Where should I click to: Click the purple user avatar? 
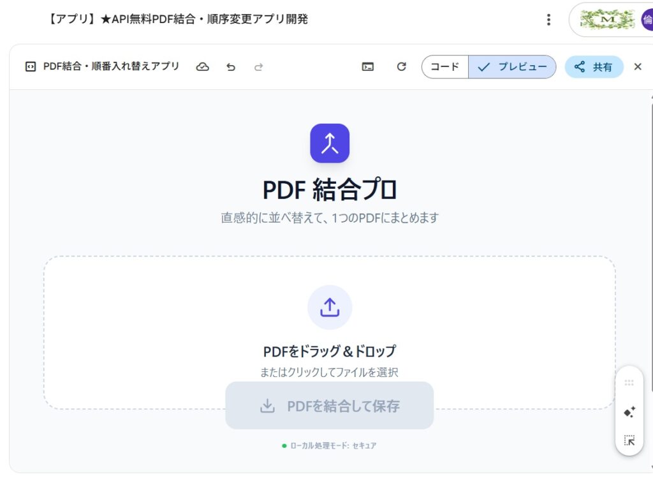pos(647,20)
